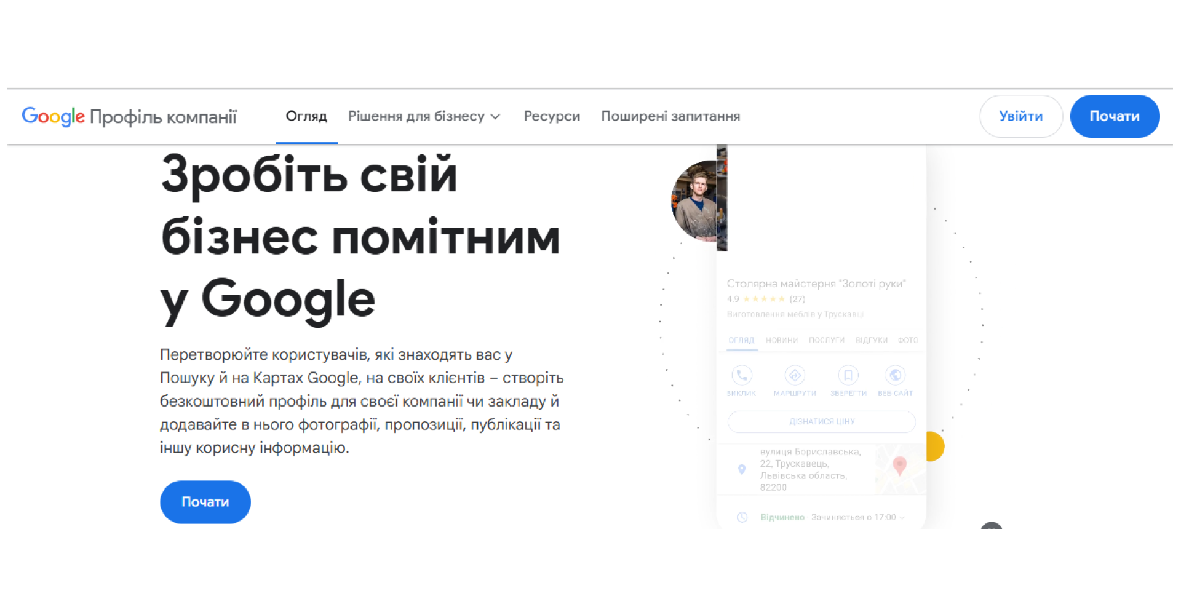The height and width of the screenshot is (615, 1181).
Task: Select the Послуги tab in business card
Action: point(827,340)
